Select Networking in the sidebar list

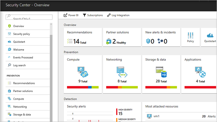28,107
